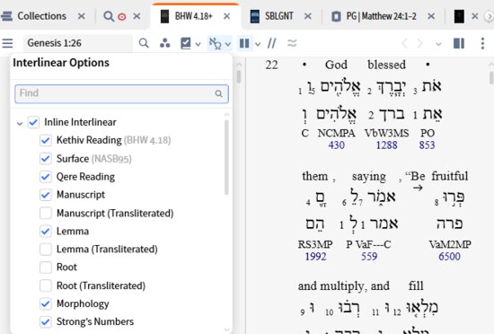Uncheck the Strong's Numbers checkbox
Viewport: 494px width, 334px height.
tap(46, 321)
